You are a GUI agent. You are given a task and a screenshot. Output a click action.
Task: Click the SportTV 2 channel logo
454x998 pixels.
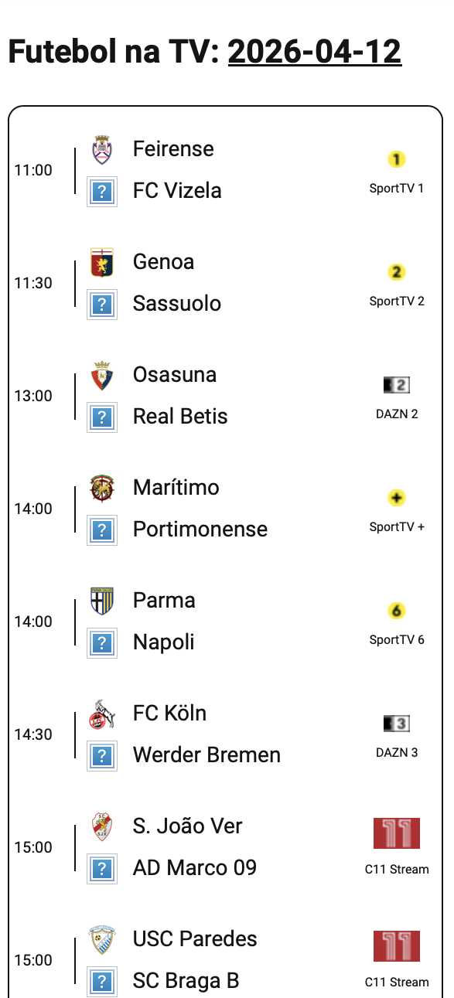pyautogui.click(x=397, y=272)
